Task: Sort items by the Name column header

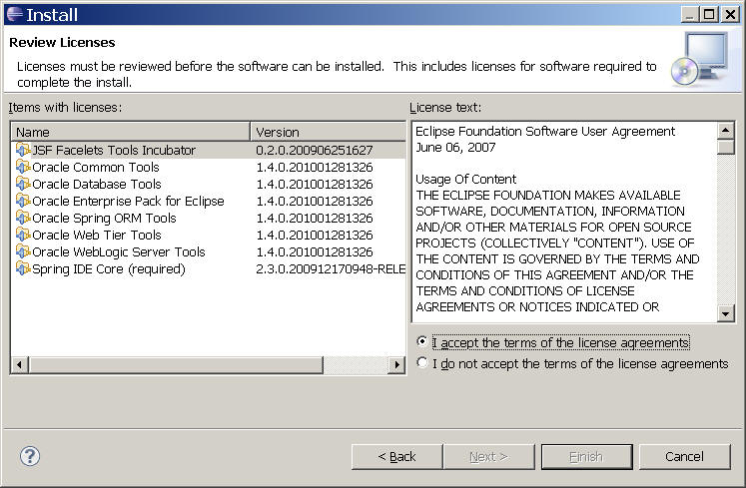Action: (x=131, y=132)
